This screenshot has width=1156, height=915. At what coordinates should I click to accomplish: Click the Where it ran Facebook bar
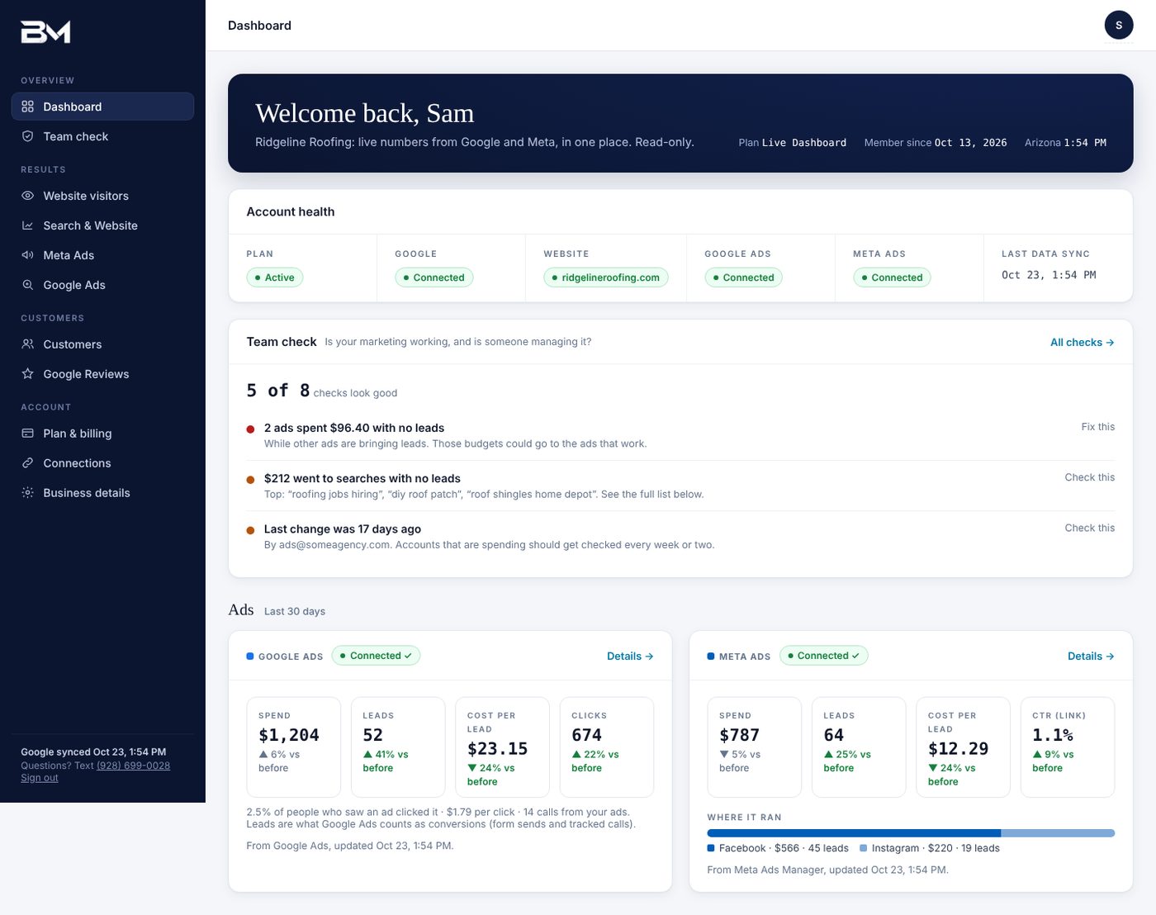tap(854, 833)
